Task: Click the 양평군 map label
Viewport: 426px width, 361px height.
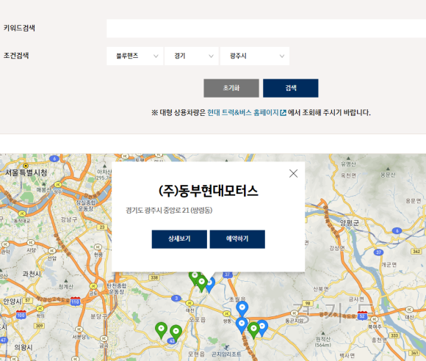Action: pyautogui.click(x=350, y=223)
